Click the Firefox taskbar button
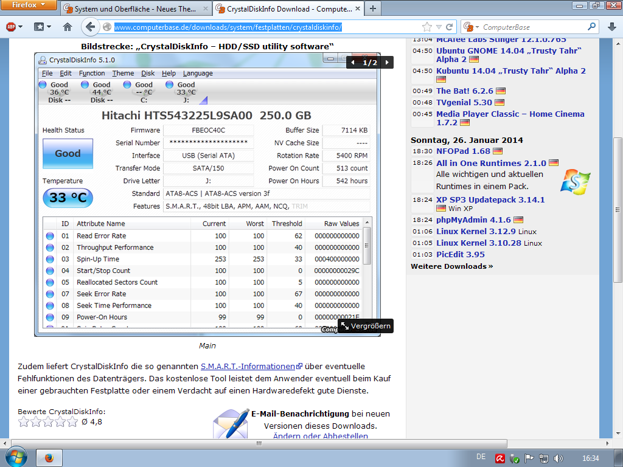The image size is (623, 467). (49, 458)
